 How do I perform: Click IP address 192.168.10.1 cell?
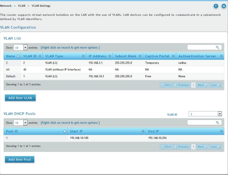96,76
